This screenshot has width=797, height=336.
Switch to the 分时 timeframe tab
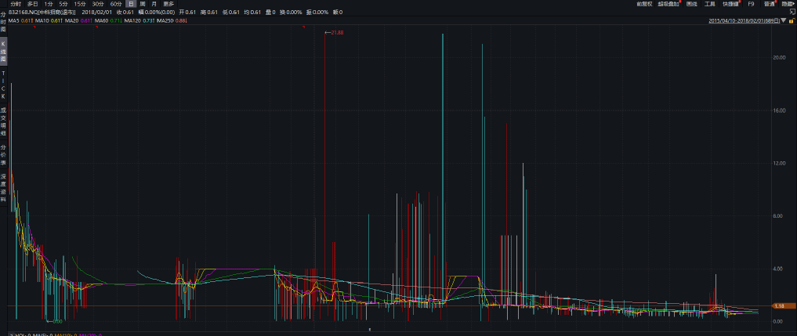coord(15,4)
